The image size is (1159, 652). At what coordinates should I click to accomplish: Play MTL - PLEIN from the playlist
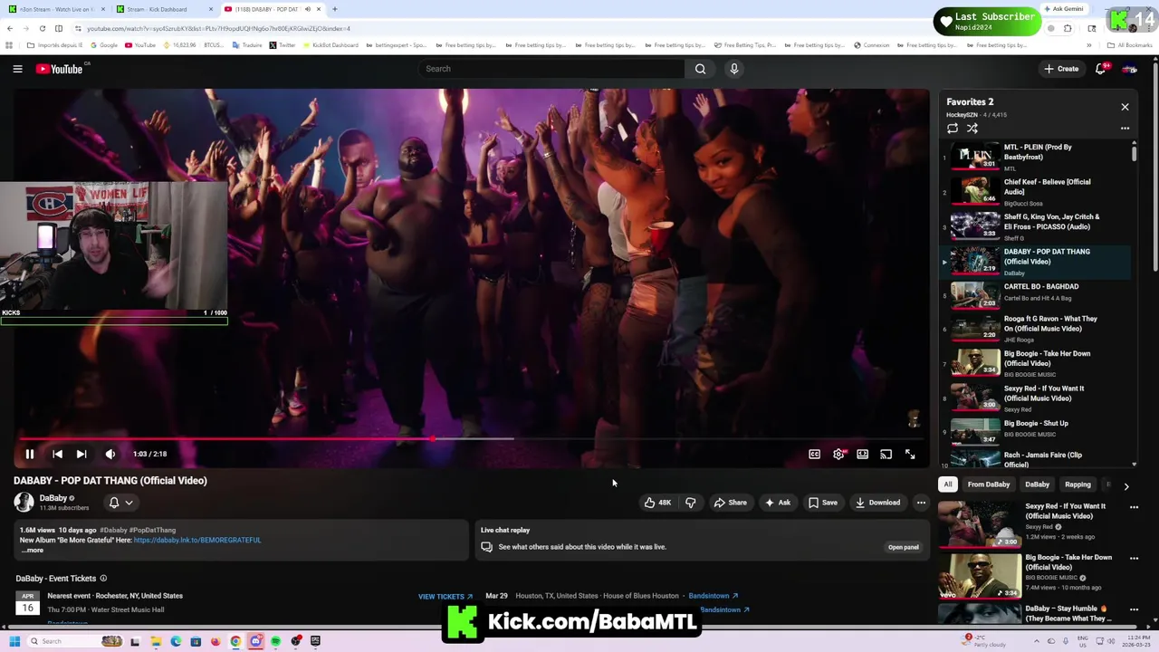tap(1035, 158)
